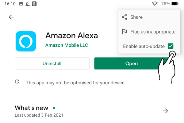The height and width of the screenshot is (123, 184).
Task: Tap the Amazon notification icon
Action: (x=34, y=4)
